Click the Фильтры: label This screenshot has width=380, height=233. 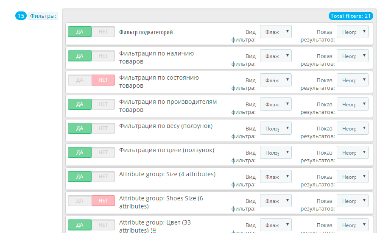[x=43, y=16]
